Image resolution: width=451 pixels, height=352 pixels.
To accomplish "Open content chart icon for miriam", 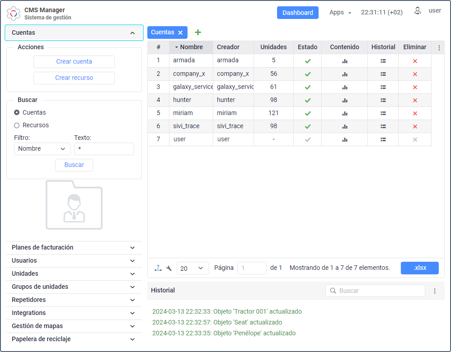I will pos(345,113).
